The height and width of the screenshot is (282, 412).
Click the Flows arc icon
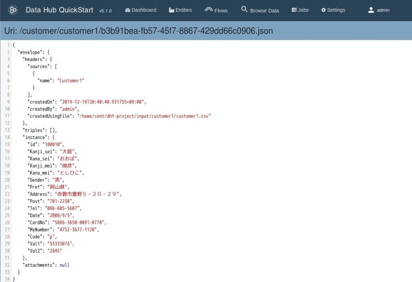click(x=208, y=10)
